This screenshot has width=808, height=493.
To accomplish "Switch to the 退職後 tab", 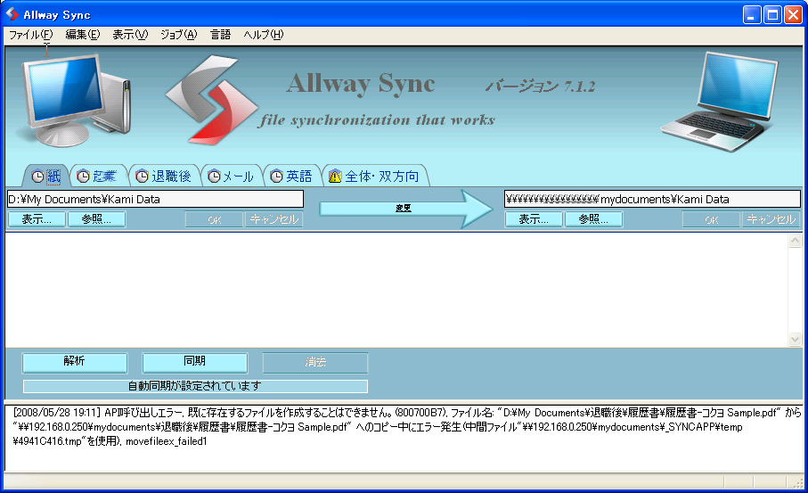I will click(x=164, y=177).
